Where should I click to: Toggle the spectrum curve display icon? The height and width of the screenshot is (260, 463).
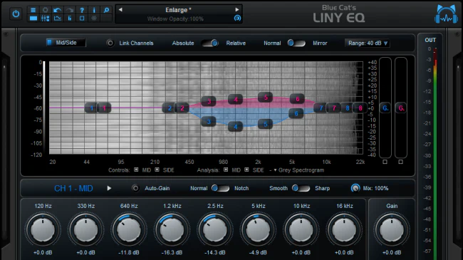tap(57, 19)
